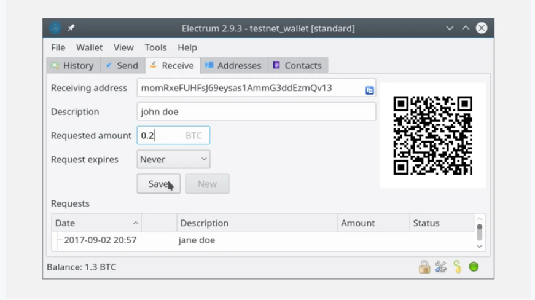Open the Wallet menu
535x300 pixels.
(90, 47)
